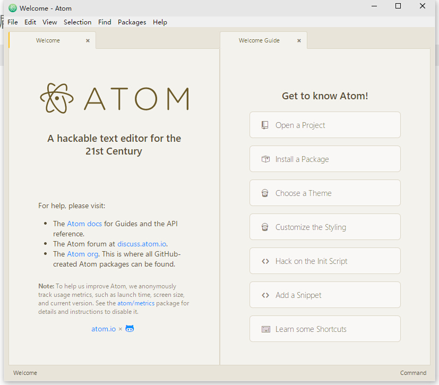
Task: Select the Install a Package option
Action: [x=325, y=158]
